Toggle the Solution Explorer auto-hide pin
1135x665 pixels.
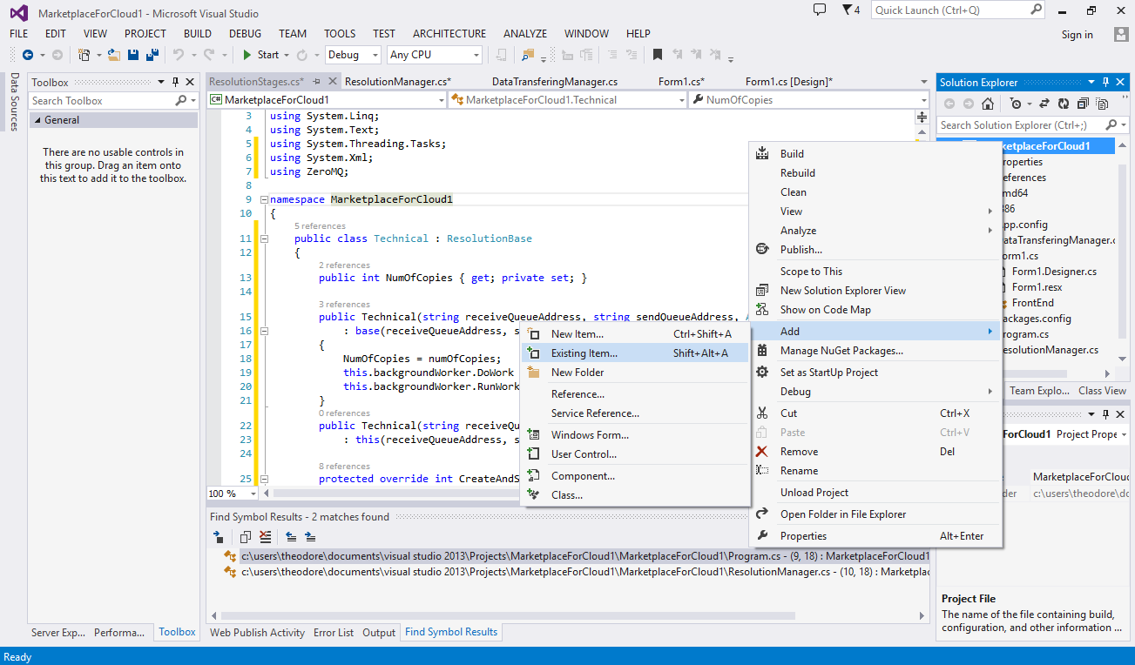pos(1107,82)
